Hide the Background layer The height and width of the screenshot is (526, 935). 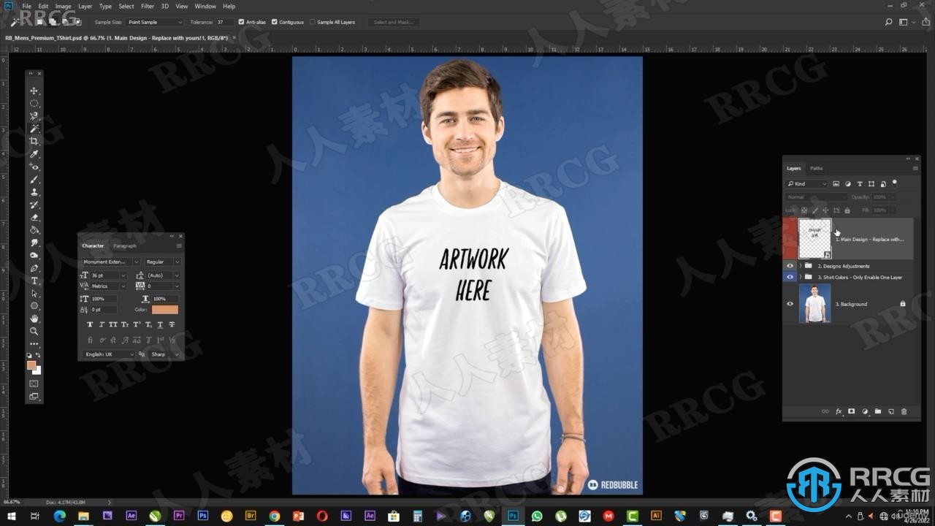(x=790, y=304)
